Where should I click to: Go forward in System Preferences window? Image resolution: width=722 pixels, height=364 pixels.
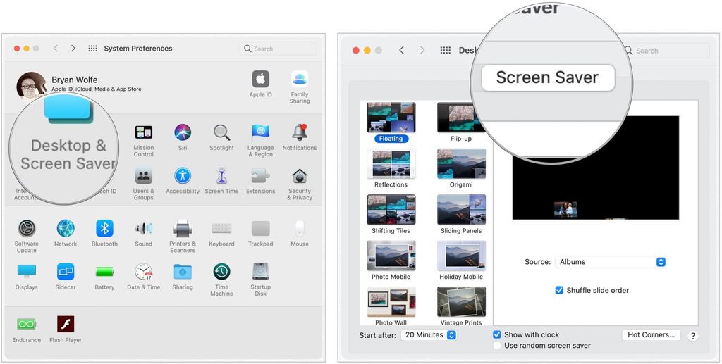click(x=73, y=49)
